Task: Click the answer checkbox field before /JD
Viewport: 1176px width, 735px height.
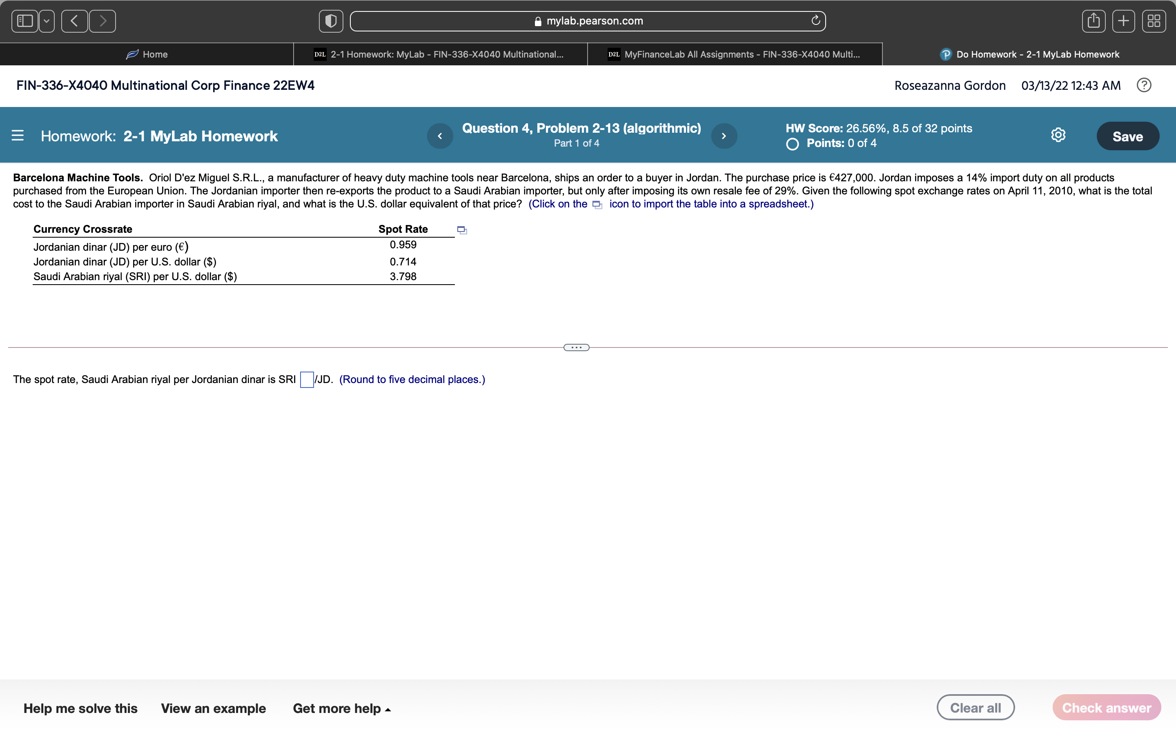Action: [306, 379]
